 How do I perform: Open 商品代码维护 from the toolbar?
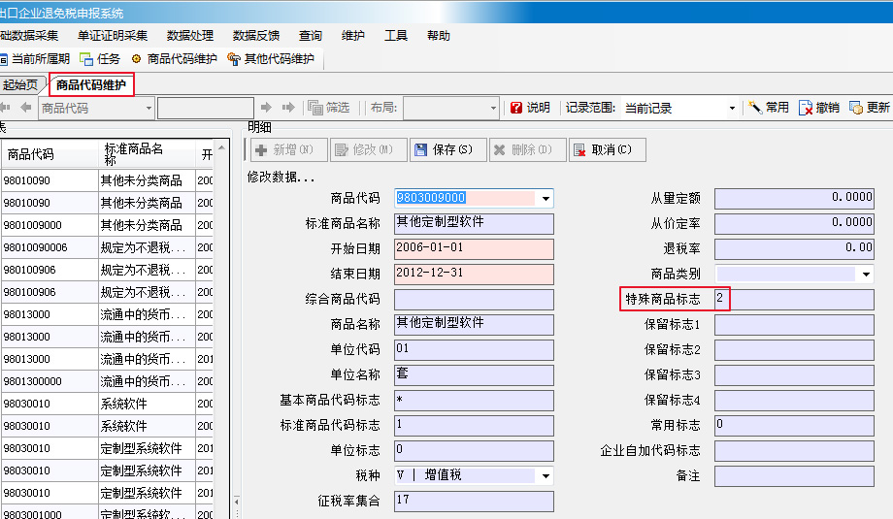[175, 58]
